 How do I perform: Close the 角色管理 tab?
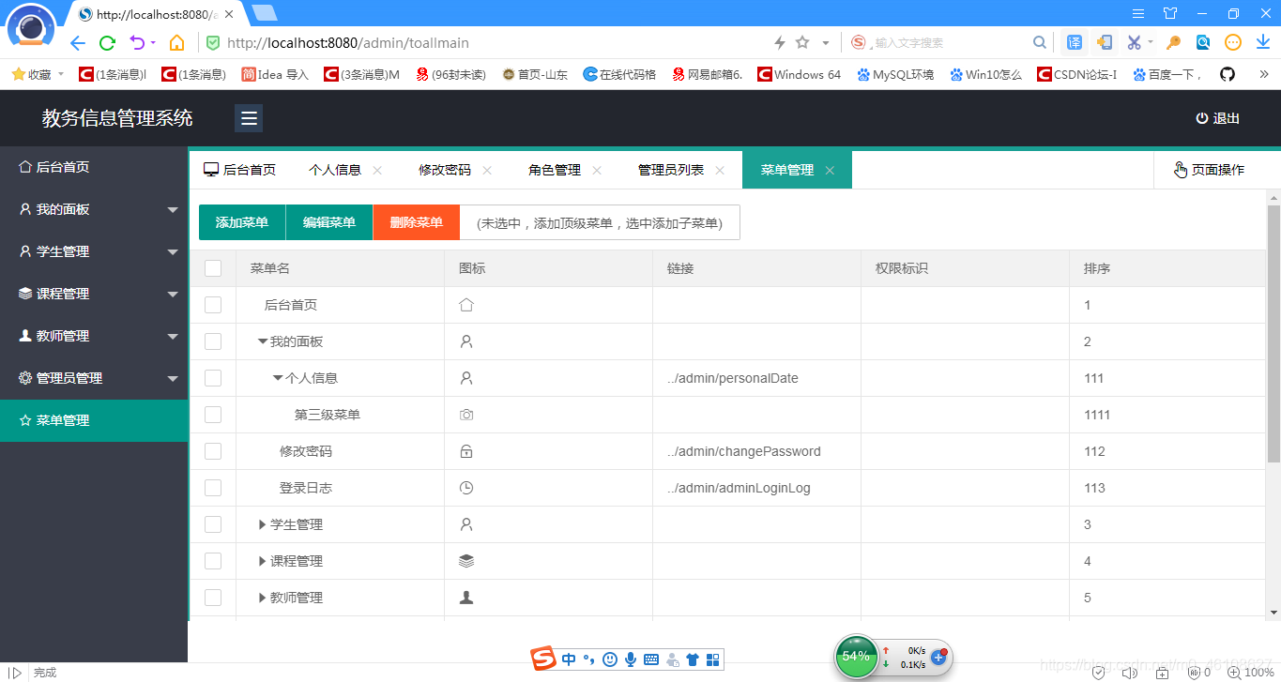click(597, 171)
